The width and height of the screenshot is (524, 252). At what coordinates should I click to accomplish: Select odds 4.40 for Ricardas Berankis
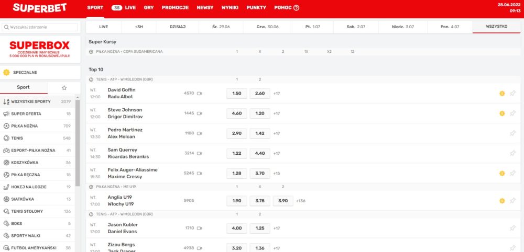tap(260, 153)
